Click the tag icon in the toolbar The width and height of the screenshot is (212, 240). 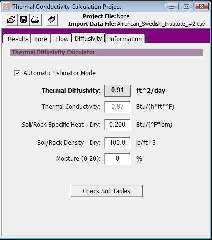coord(51,20)
